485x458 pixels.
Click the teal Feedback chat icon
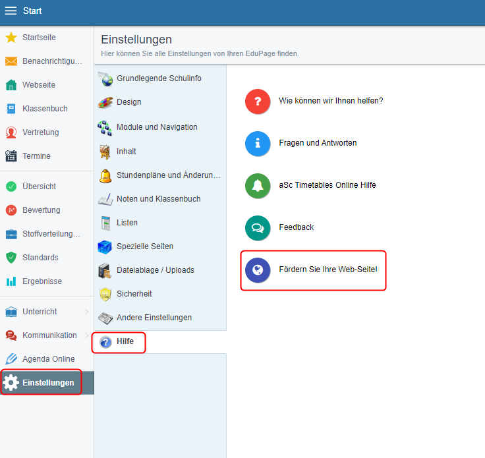258,228
